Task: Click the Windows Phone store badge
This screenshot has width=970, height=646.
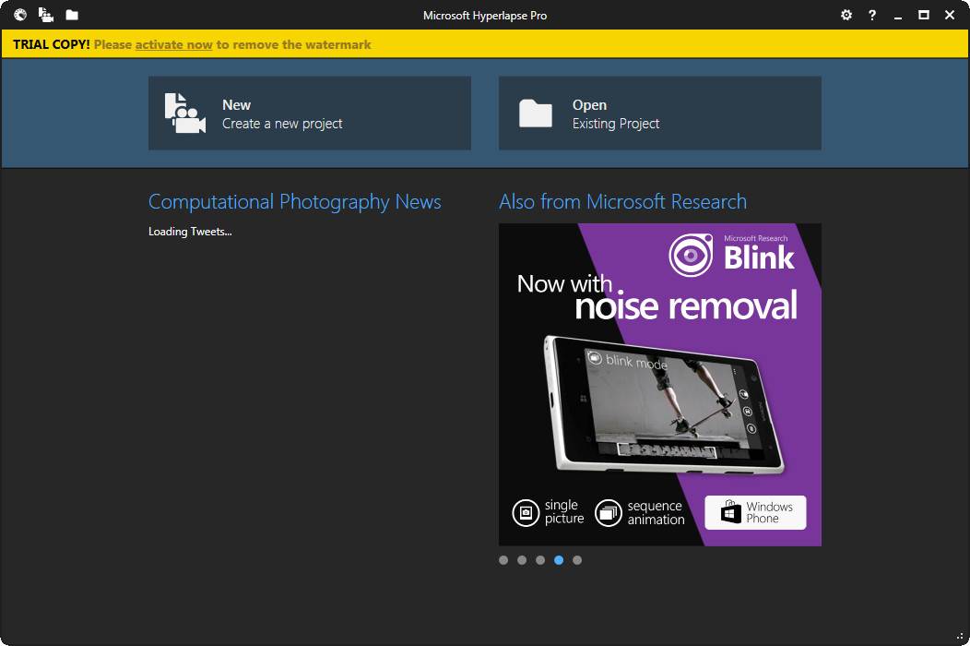Action: tap(755, 512)
